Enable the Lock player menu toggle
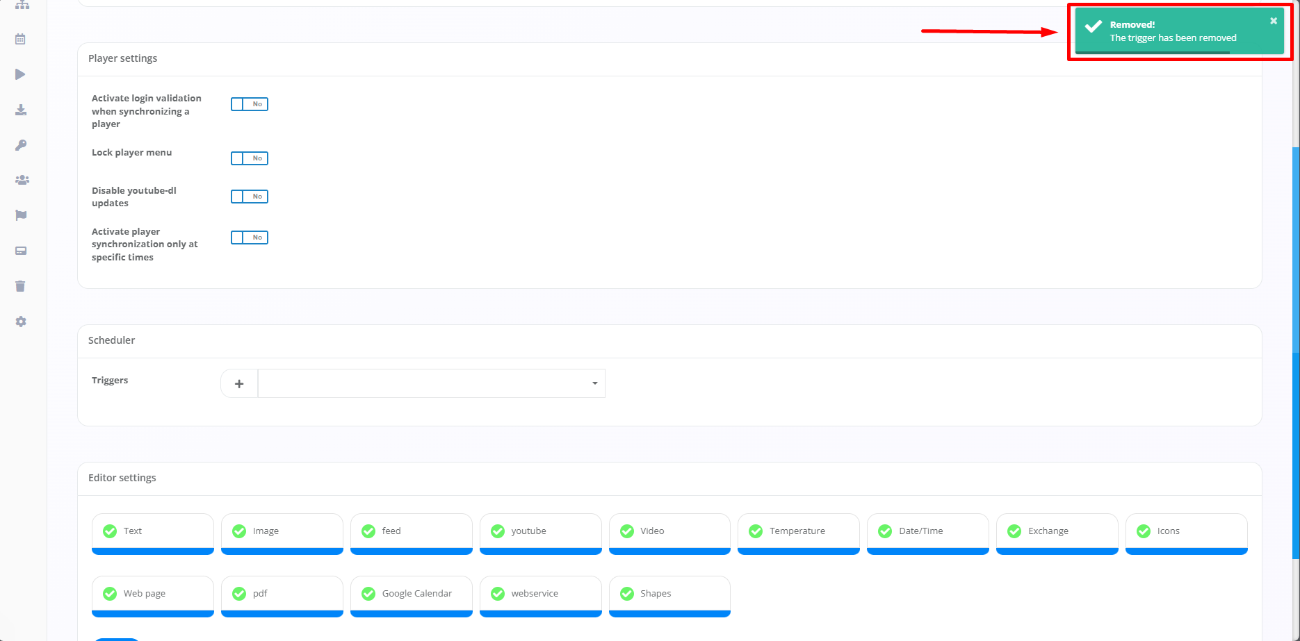 pos(250,158)
